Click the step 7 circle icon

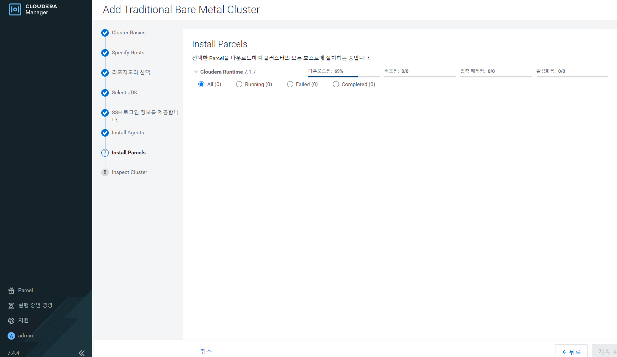coord(105,153)
